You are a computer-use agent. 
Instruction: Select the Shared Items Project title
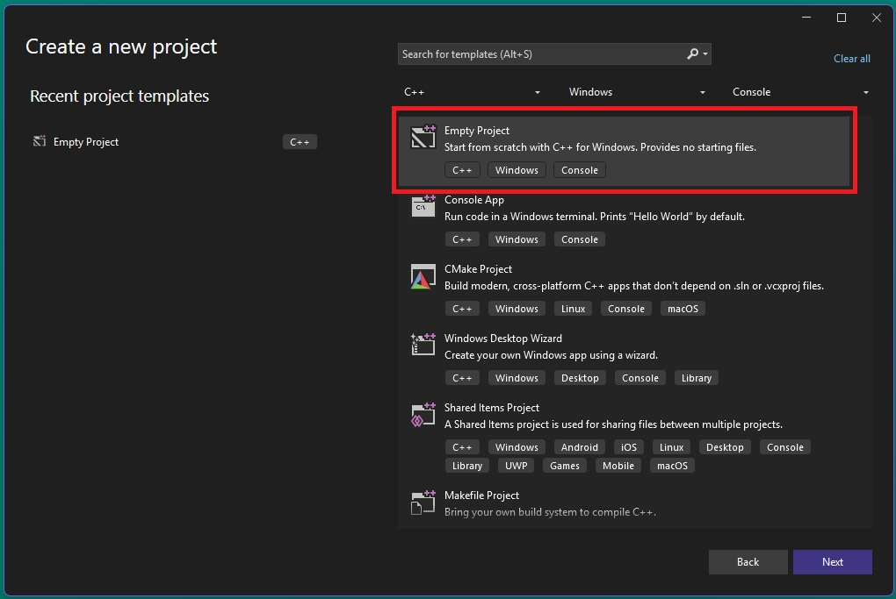point(491,407)
